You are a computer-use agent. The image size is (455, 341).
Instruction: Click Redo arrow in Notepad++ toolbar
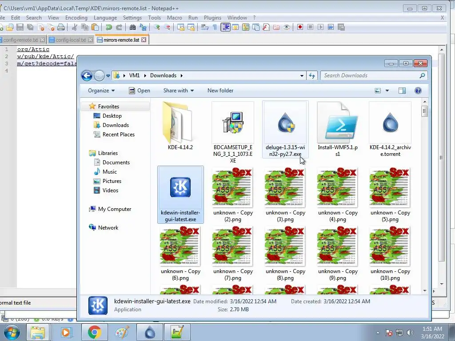[119, 27]
